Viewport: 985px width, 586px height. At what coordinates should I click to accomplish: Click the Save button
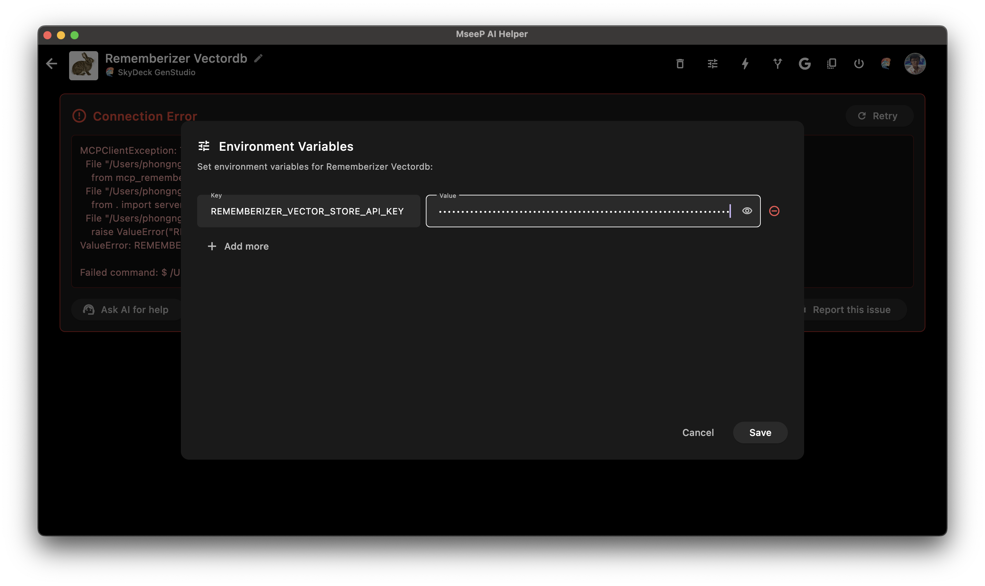[760, 433]
